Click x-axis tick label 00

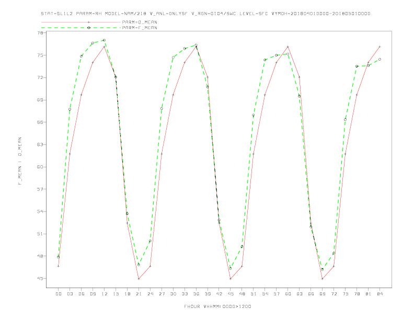pos(59,294)
